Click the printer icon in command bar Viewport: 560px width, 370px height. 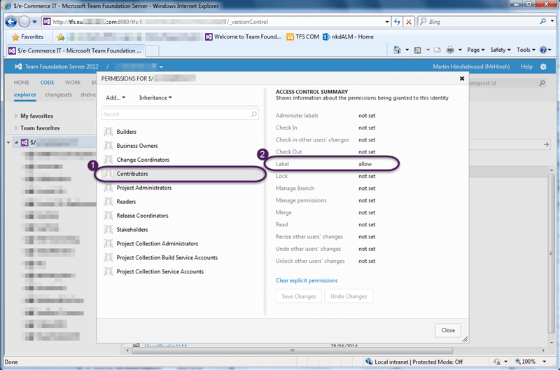click(450, 50)
